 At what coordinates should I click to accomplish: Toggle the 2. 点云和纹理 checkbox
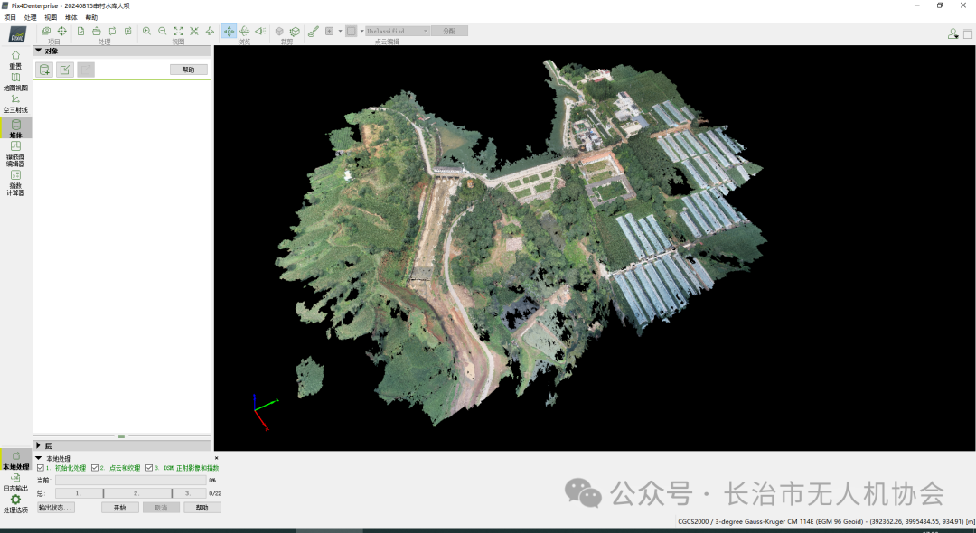[x=95, y=468]
